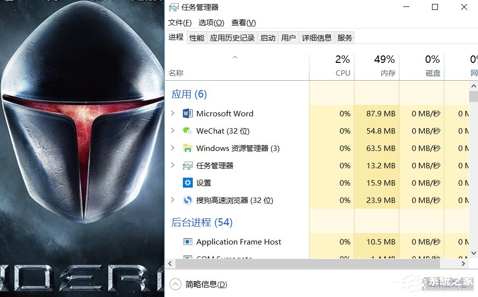478x297 pixels.
Task: Expand the WeChat (32 位) process entry
Action: [x=173, y=131]
